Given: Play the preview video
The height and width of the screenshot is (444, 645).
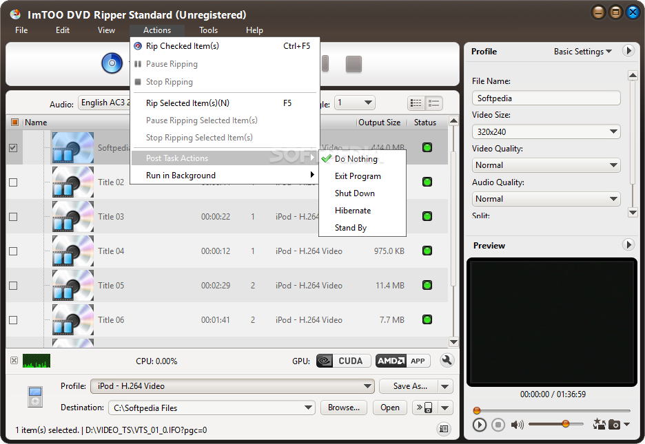Looking at the screenshot, I should (479, 424).
